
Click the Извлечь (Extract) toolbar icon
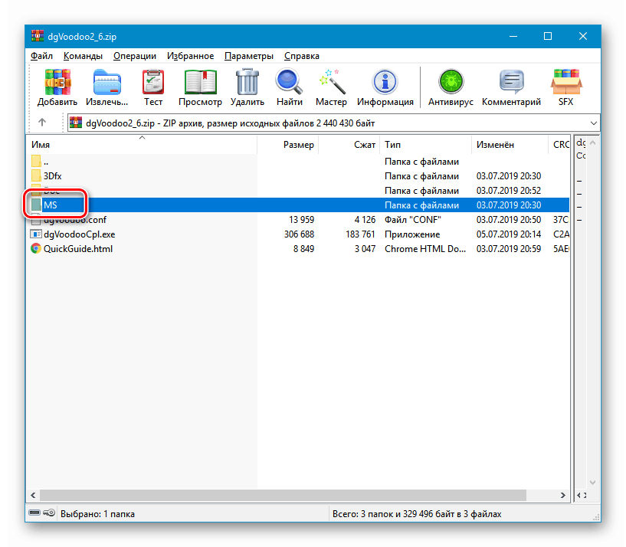point(107,87)
